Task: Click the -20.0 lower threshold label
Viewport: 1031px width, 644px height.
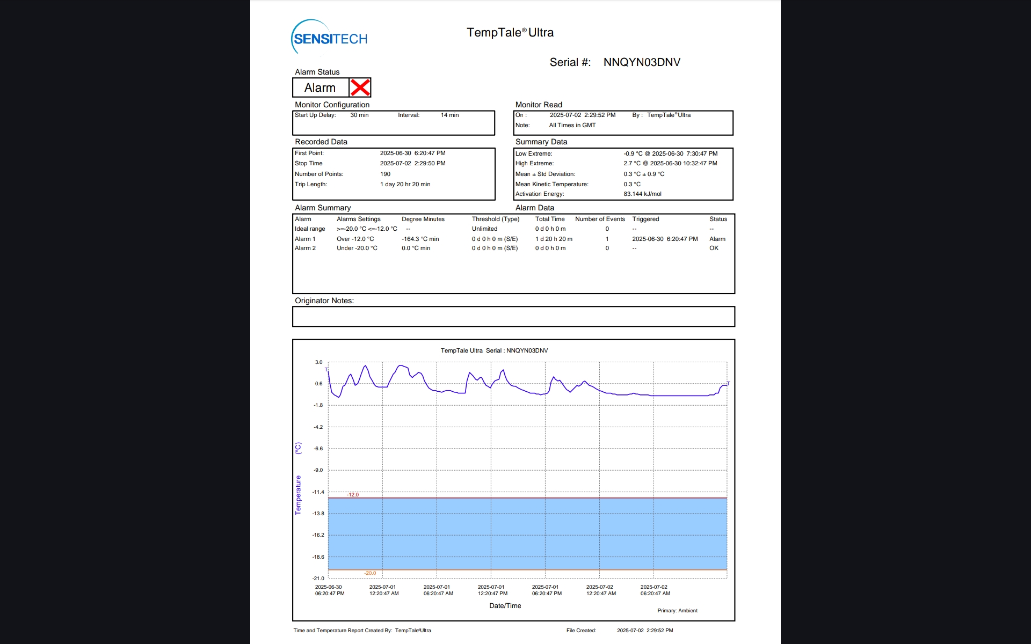Action: point(370,573)
